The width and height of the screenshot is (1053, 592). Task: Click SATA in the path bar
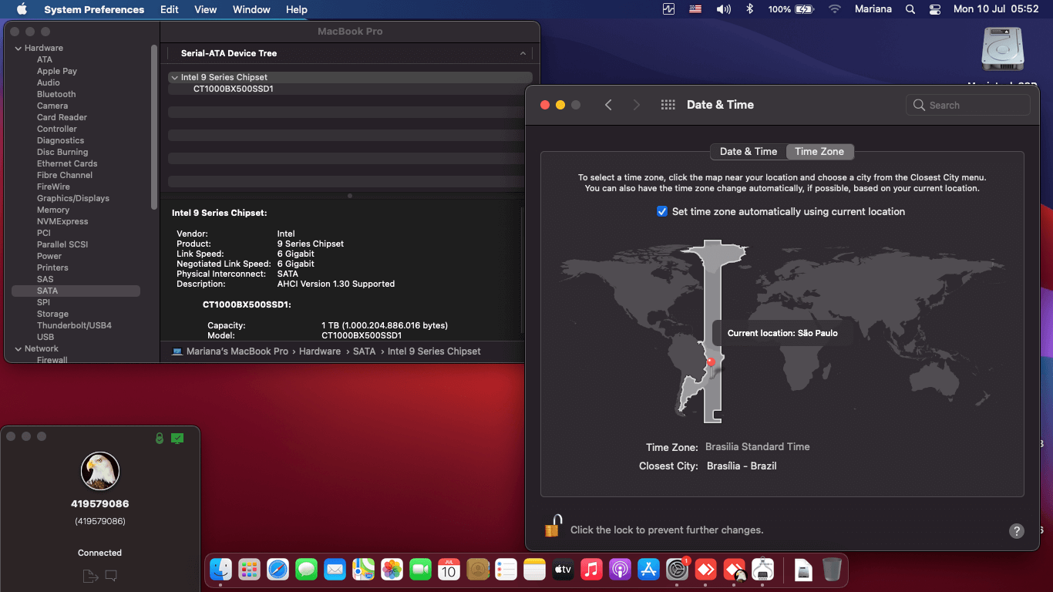click(x=364, y=351)
